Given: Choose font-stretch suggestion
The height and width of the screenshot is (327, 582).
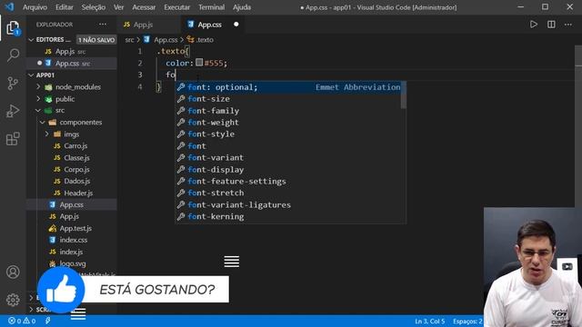Looking at the screenshot, I should (x=288, y=193).
